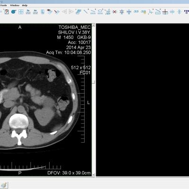Click the icon in bottom-left status bar
The image size is (189, 189).
coord(4,185)
